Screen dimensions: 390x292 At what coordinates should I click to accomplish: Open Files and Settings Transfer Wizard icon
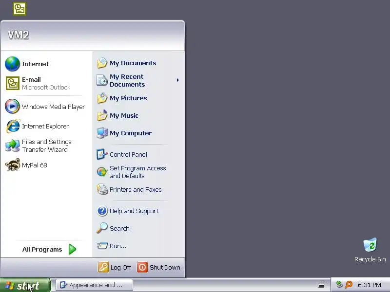12,146
